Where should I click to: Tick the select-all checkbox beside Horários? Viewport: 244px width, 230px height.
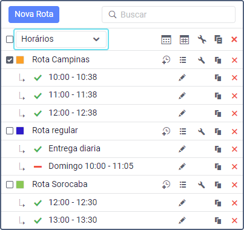click(x=10, y=39)
